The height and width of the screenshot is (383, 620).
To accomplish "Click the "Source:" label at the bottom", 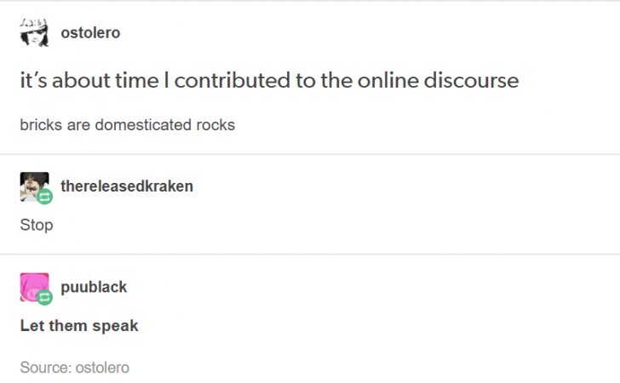I will [x=45, y=368].
